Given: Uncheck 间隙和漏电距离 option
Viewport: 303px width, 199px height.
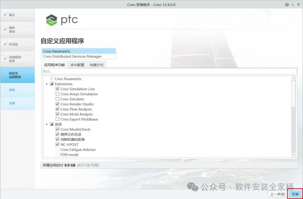Looking at the screenshot, I should [x=58, y=139].
